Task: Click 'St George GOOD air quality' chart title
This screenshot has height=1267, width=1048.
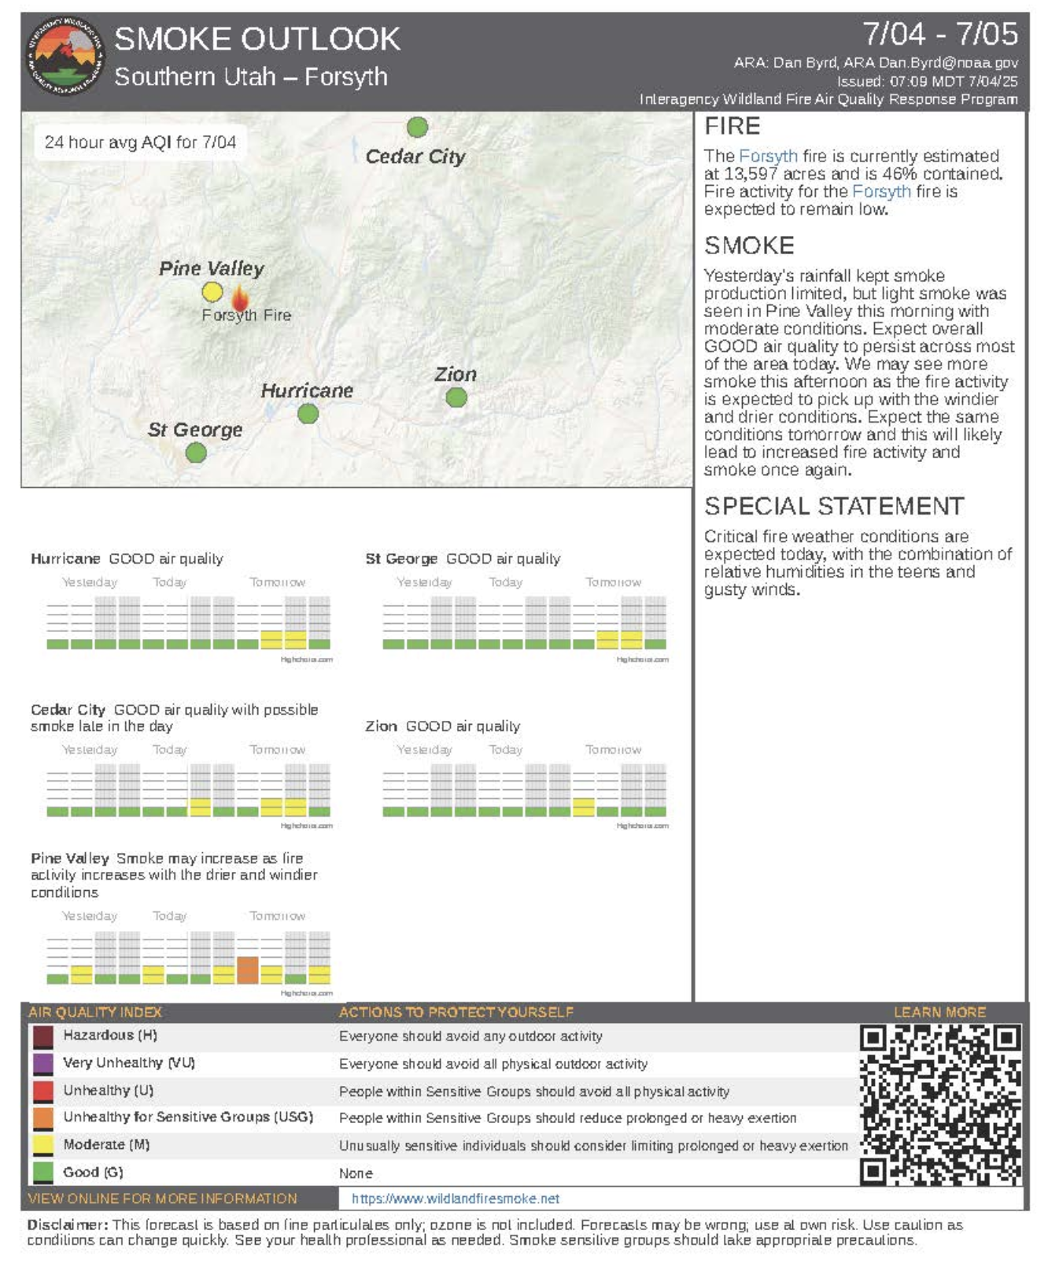Action: tap(463, 559)
